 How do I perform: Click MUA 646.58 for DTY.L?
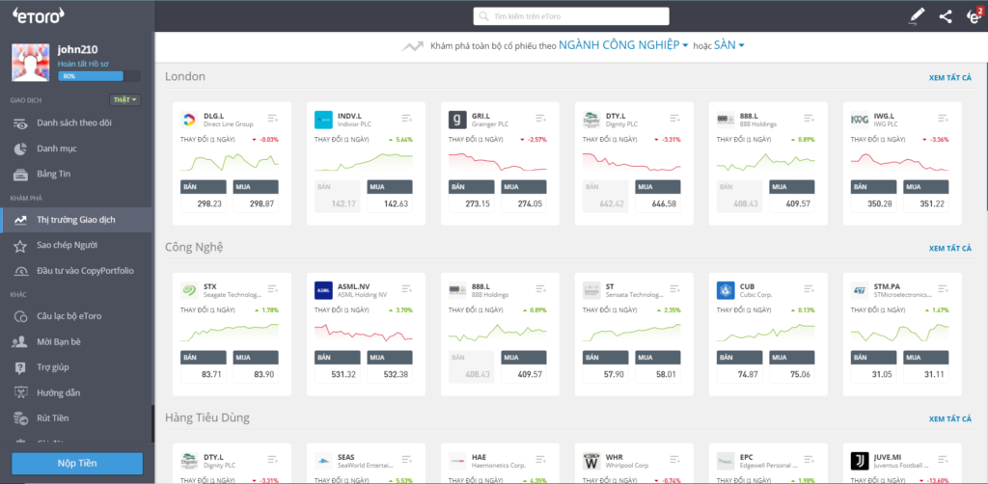coord(658,196)
